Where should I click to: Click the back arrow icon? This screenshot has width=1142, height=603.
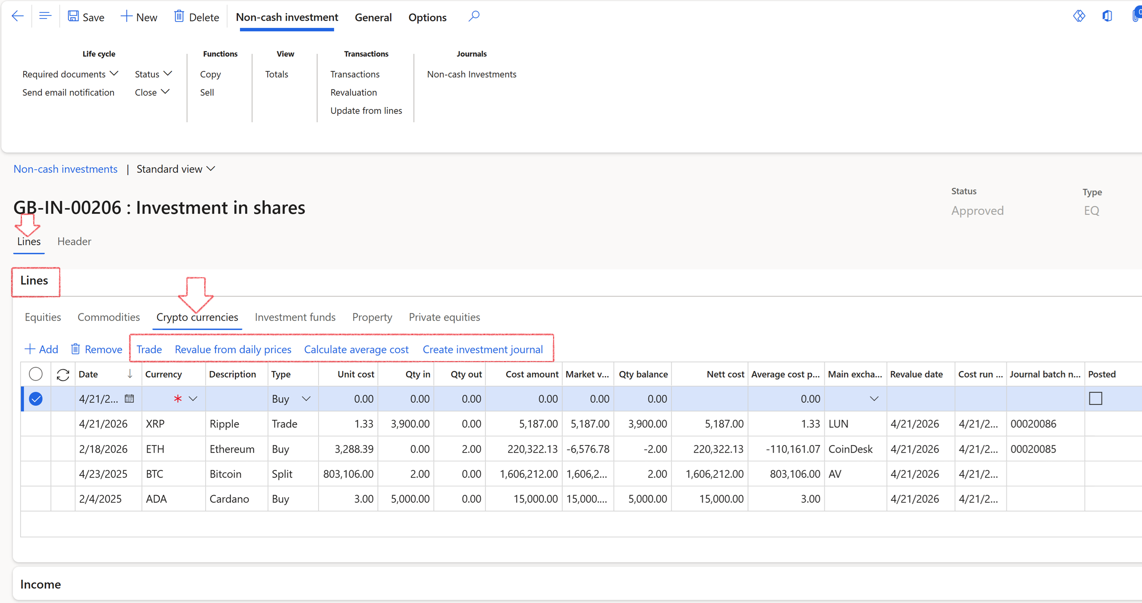coord(17,17)
